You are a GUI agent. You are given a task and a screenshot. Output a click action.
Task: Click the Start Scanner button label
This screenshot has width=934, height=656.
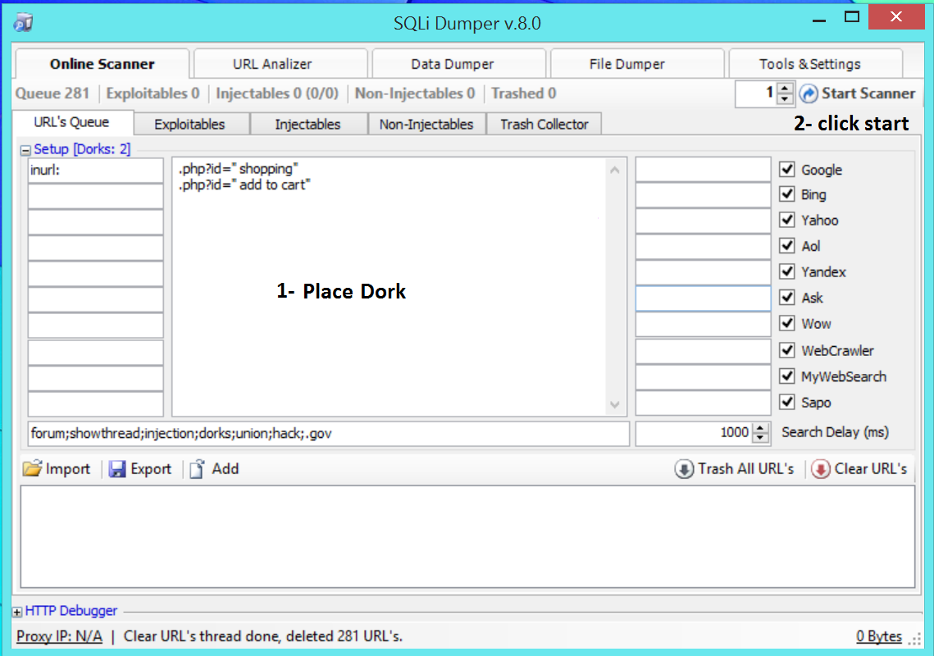click(x=868, y=93)
